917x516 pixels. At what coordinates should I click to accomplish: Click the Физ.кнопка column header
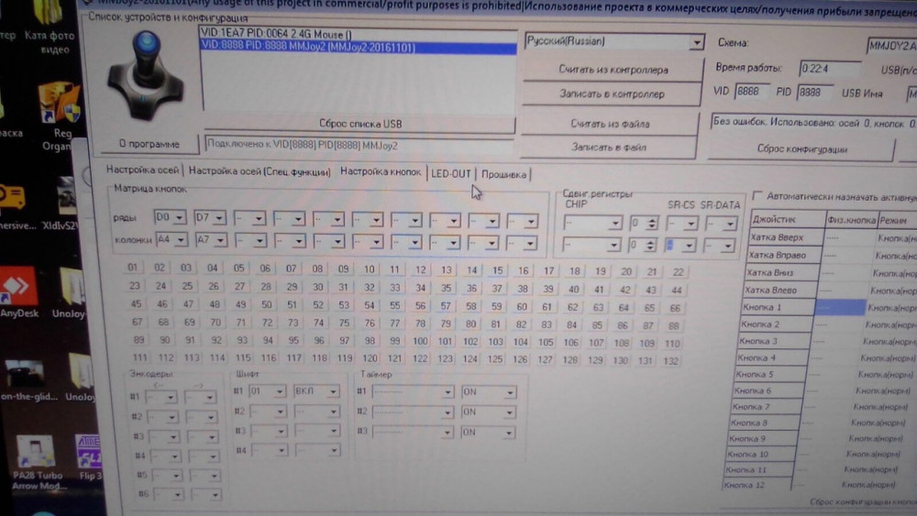852,220
